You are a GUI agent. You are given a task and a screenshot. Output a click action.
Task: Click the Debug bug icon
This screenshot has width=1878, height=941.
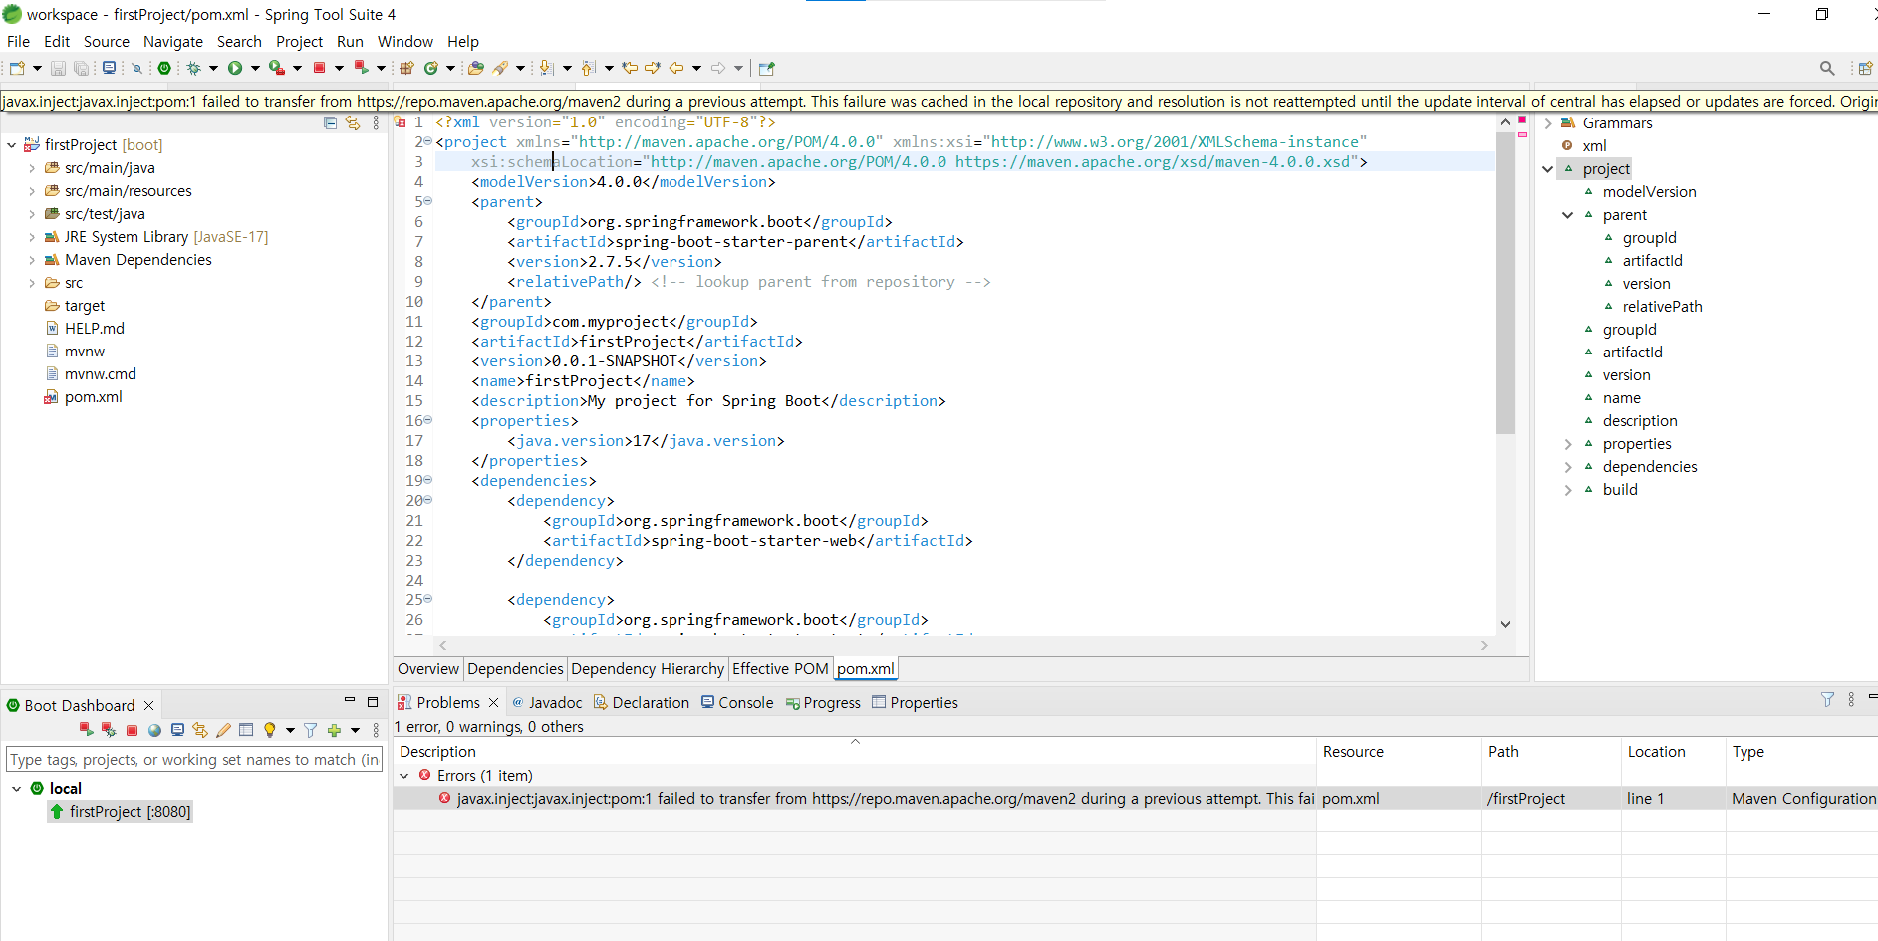pos(193,68)
